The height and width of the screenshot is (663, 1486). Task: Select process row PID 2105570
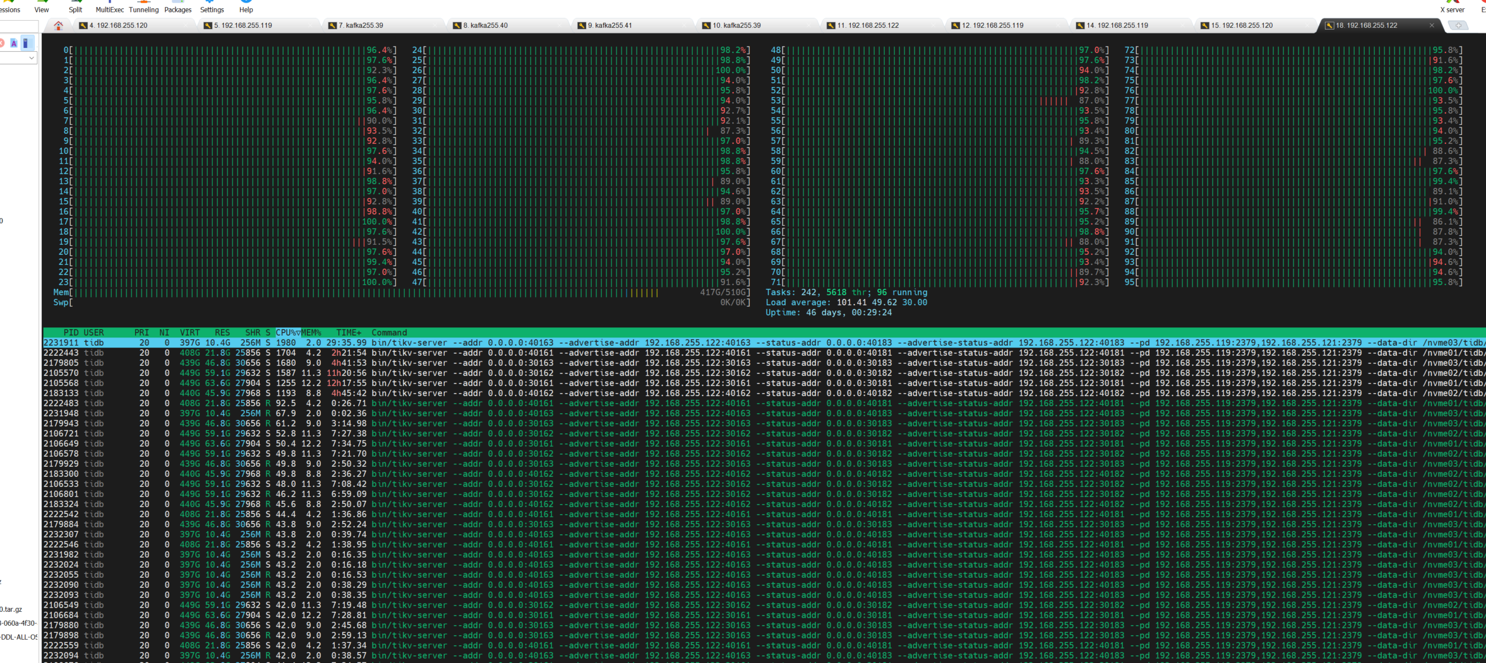point(764,373)
